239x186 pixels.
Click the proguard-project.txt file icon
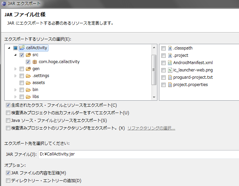point(170,77)
